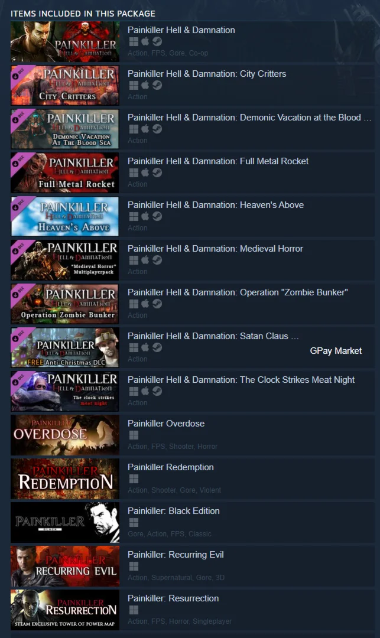The image size is (380, 638).
Task: Click the Apple icon under City Critters
Action: pos(145,85)
